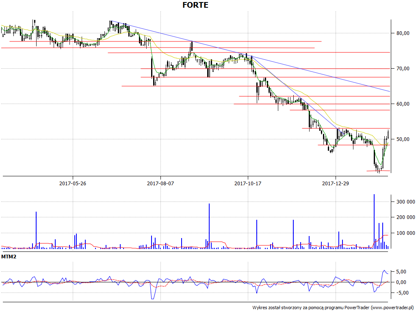Click the 100 000 volume axis label

click(x=406, y=233)
